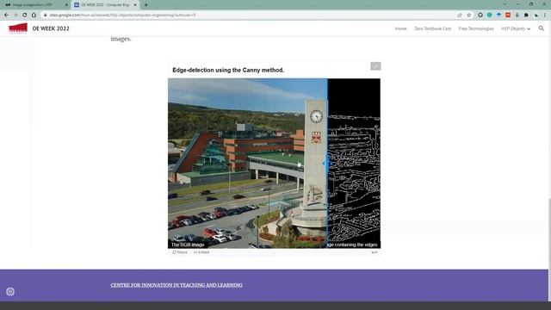The width and height of the screenshot is (551, 310).
Task: Go back using the browser back arrow
Action: coord(6,15)
